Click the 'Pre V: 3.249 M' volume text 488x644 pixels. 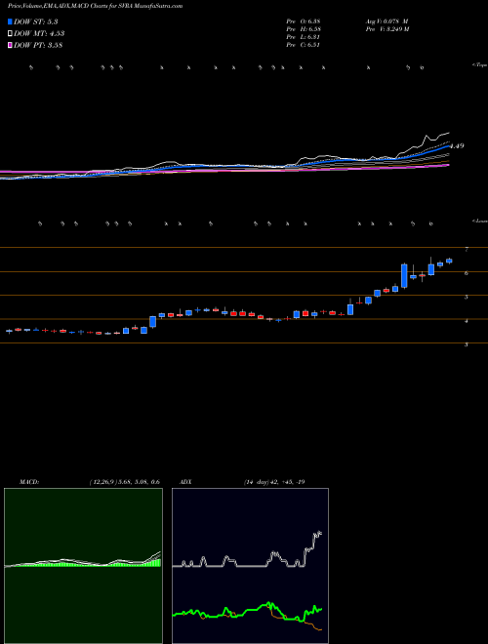click(x=386, y=29)
